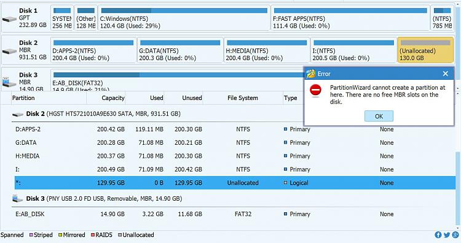Select (Other) 128 MB partition block
This screenshot has height=243, width=461.
85,18
